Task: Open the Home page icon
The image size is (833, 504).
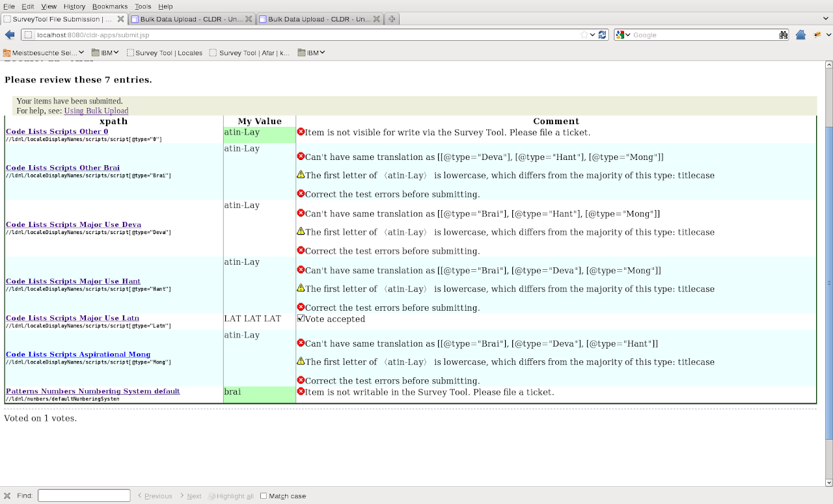Action: [801, 35]
